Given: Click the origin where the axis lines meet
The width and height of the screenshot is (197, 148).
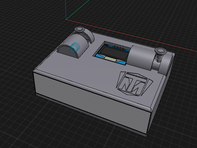Looking at the screenshot, I should coord(66,20).
